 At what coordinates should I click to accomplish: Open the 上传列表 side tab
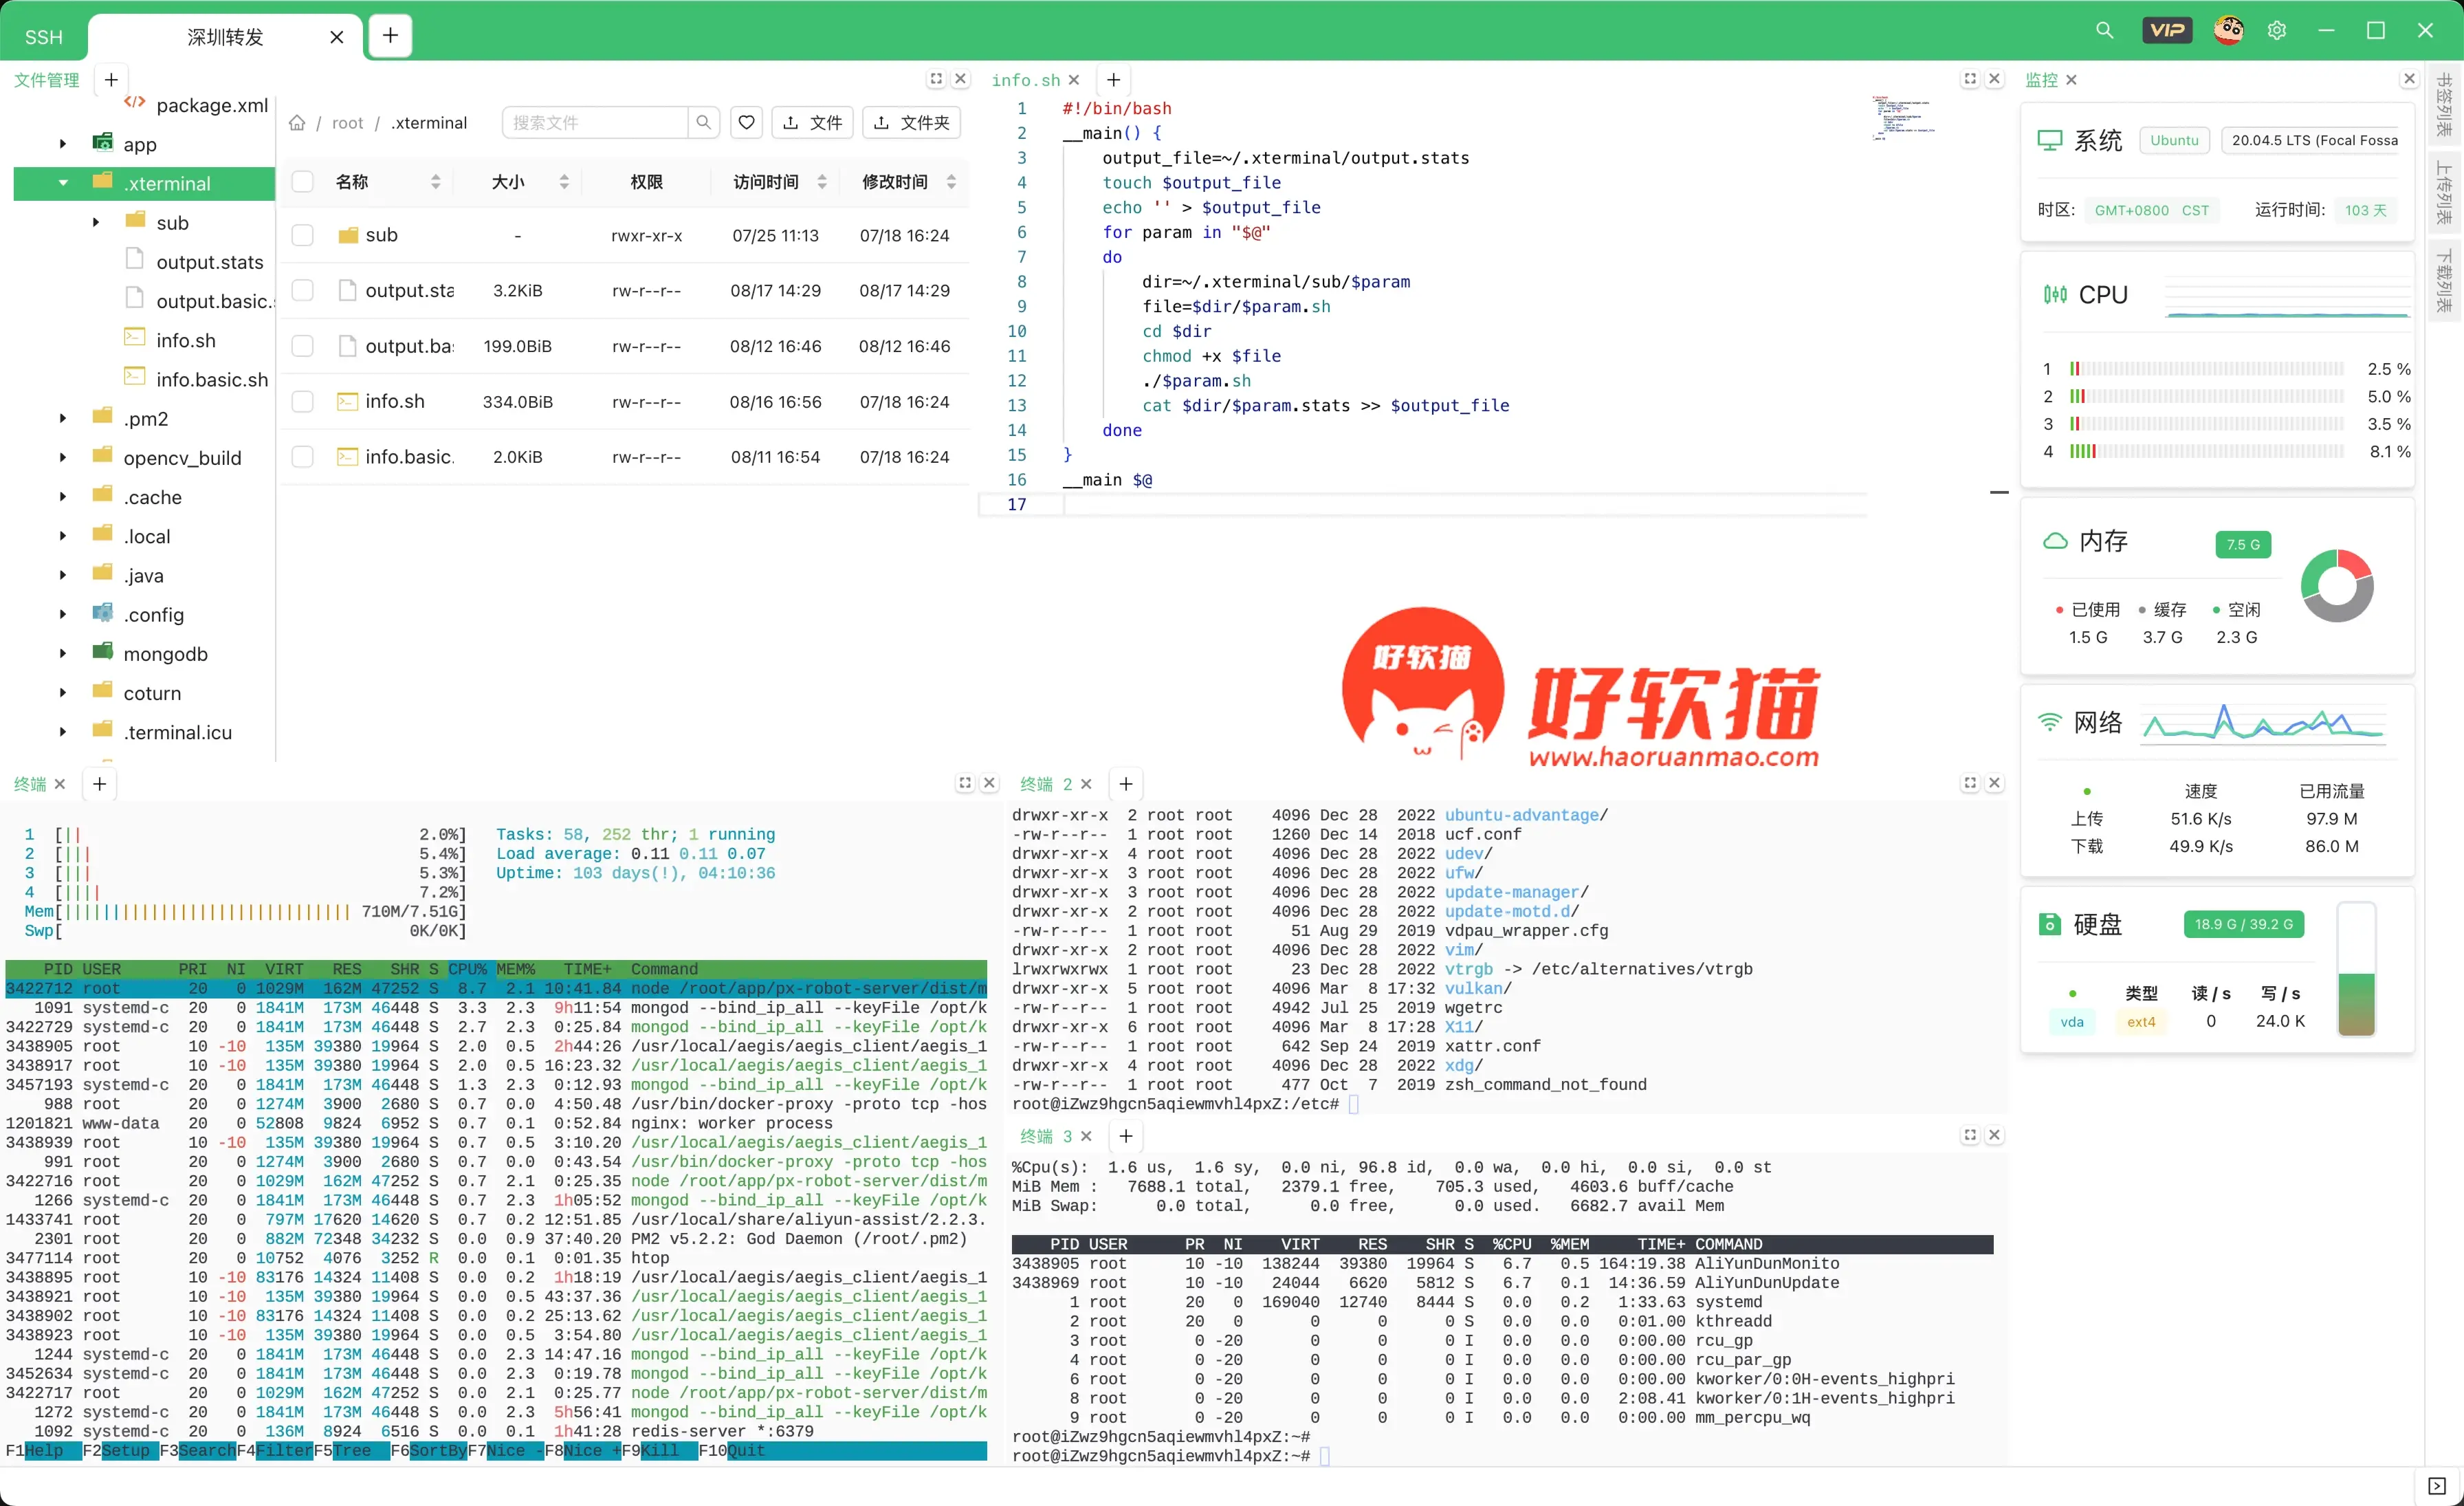pos(2444,192)
